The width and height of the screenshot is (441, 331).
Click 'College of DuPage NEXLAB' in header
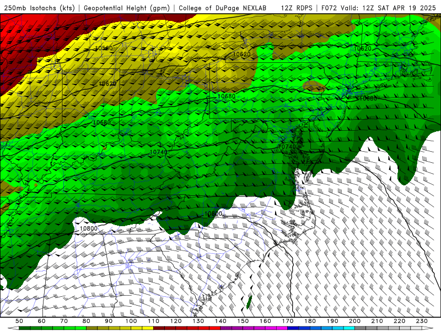coord(223,8)
